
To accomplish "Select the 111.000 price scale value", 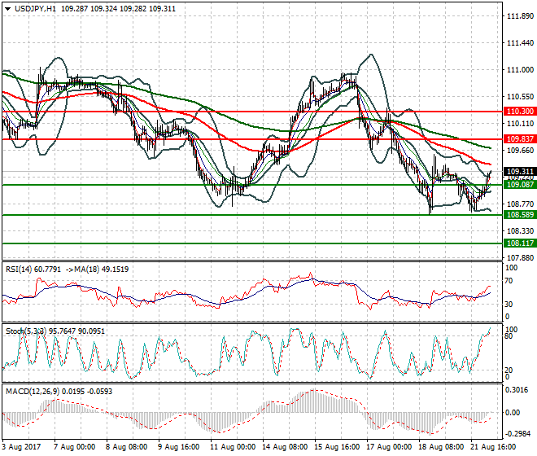I will (520, 70).
